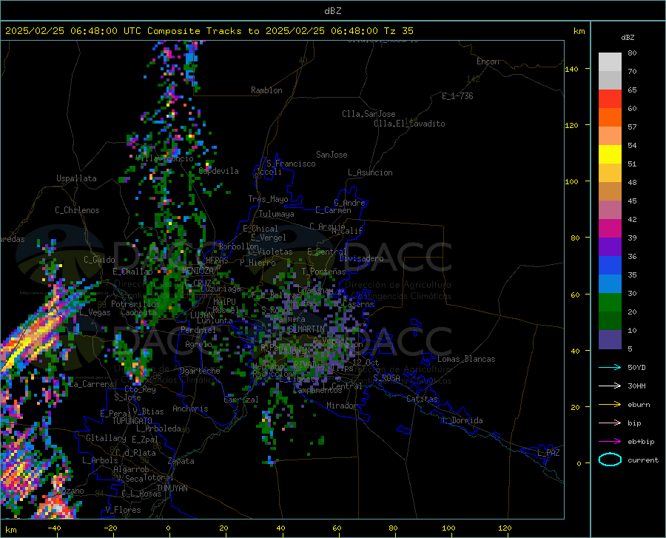Select the purple-gray 5 dBZ color swatch

(610, 339)
